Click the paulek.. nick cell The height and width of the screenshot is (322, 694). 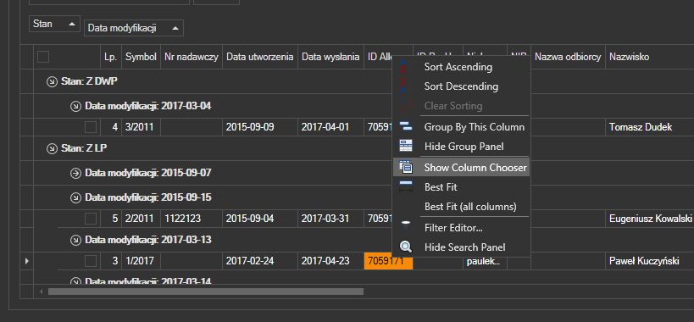click(485, 261)
